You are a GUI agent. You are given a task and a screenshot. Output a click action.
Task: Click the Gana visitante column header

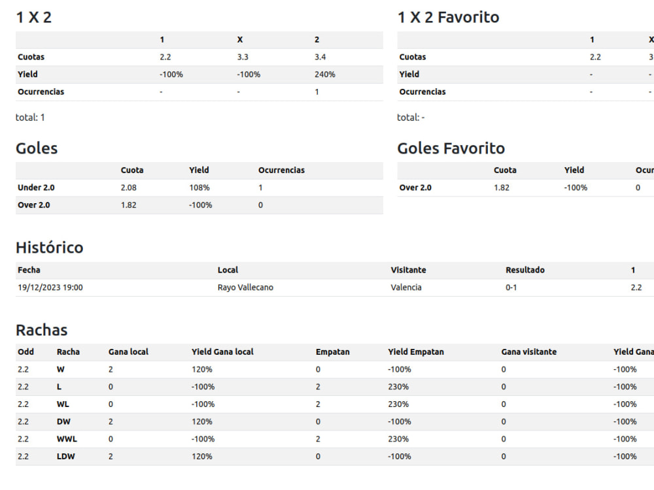(x=529, y=352)
